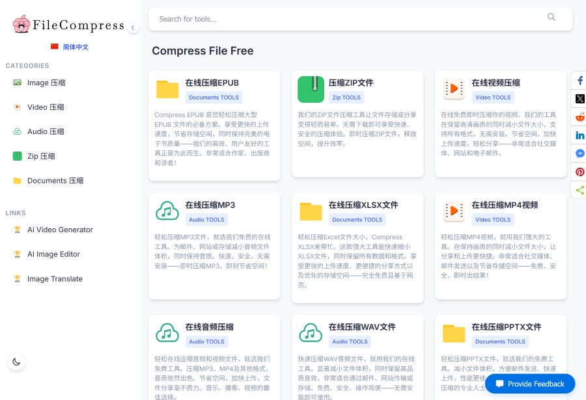The width and height of the screenshot is (586, 400).
Task: Open more sharing options via the green share icon
Action: [579, 189]
